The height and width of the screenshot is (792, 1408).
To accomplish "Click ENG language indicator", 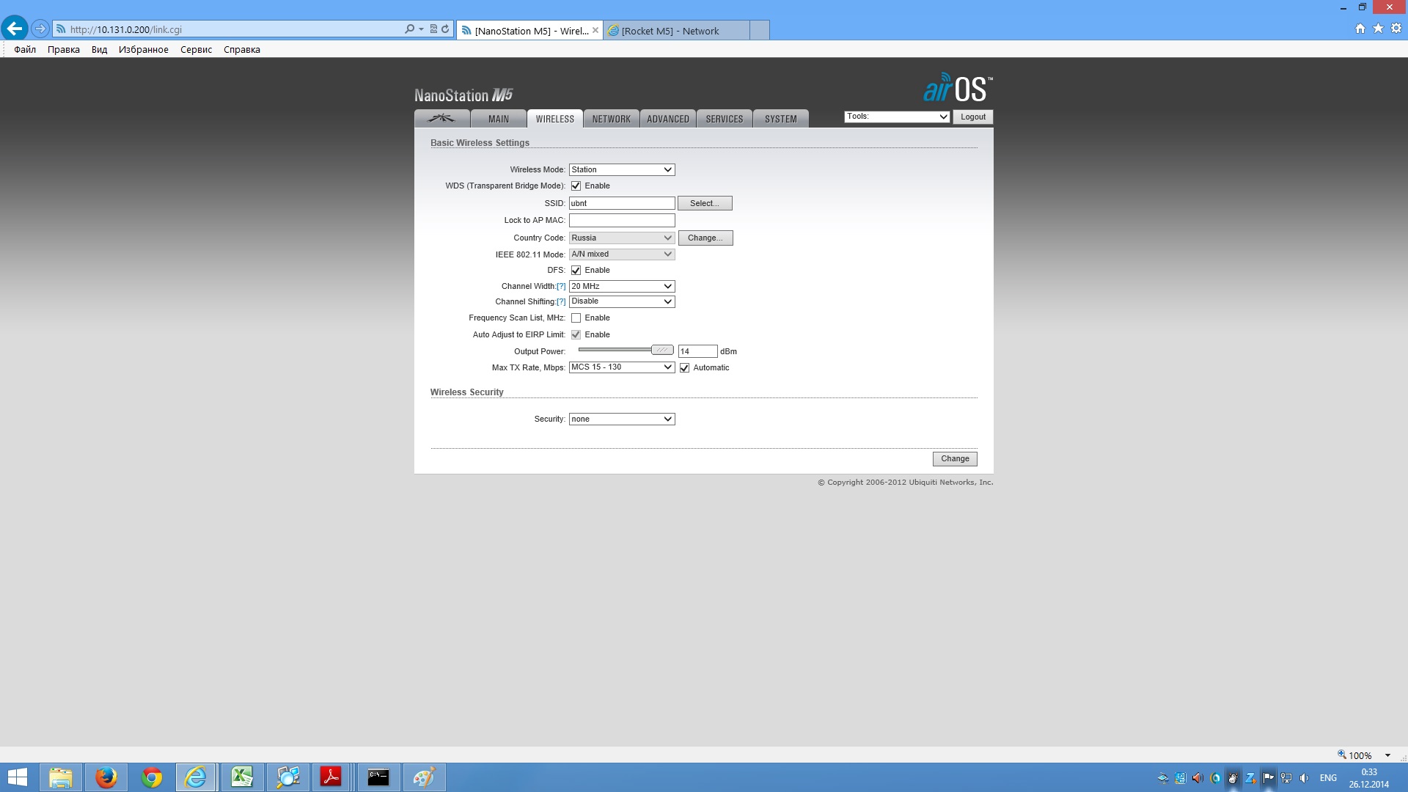I will 1328,778.
